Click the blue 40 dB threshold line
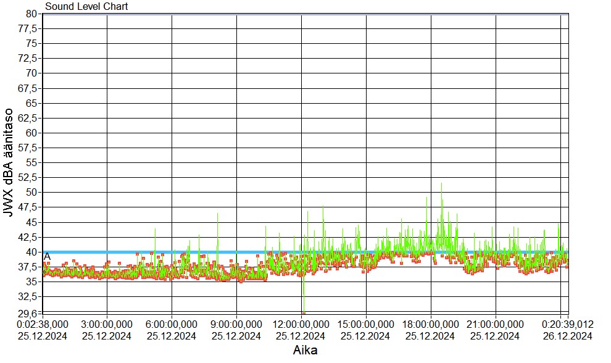This screenshot has height=363, width=611. [370, 252]
